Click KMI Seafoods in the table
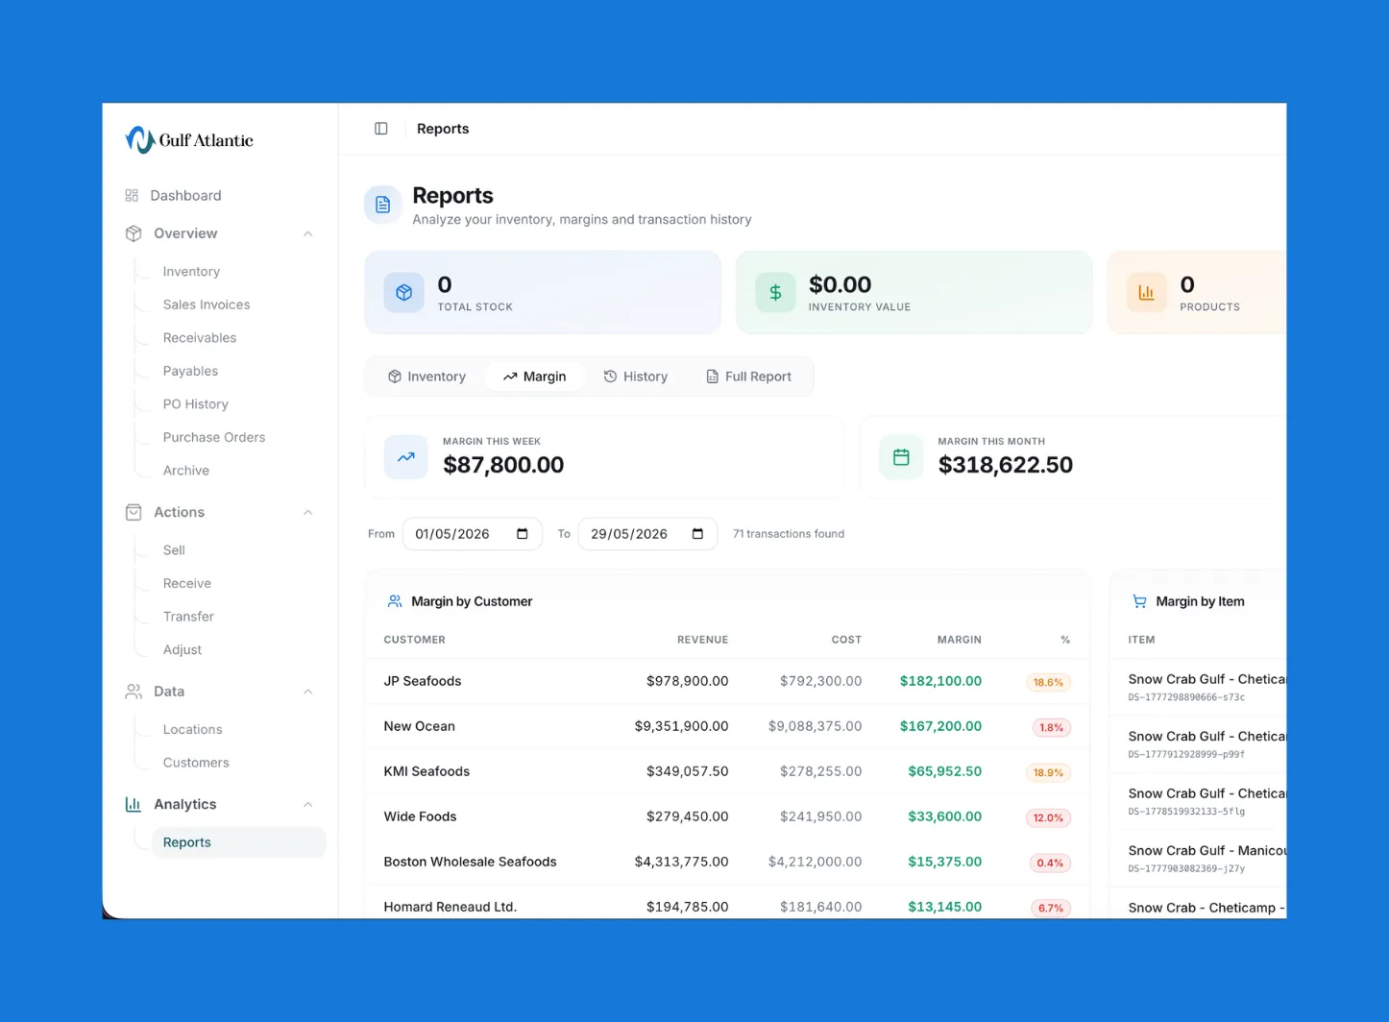Screen dimensions: 1389x1022 point(426,771)
